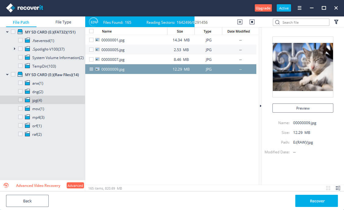Collapse MY SD CARD (FAT32) tree
This screenshot has height=210, width=344.
7,32
